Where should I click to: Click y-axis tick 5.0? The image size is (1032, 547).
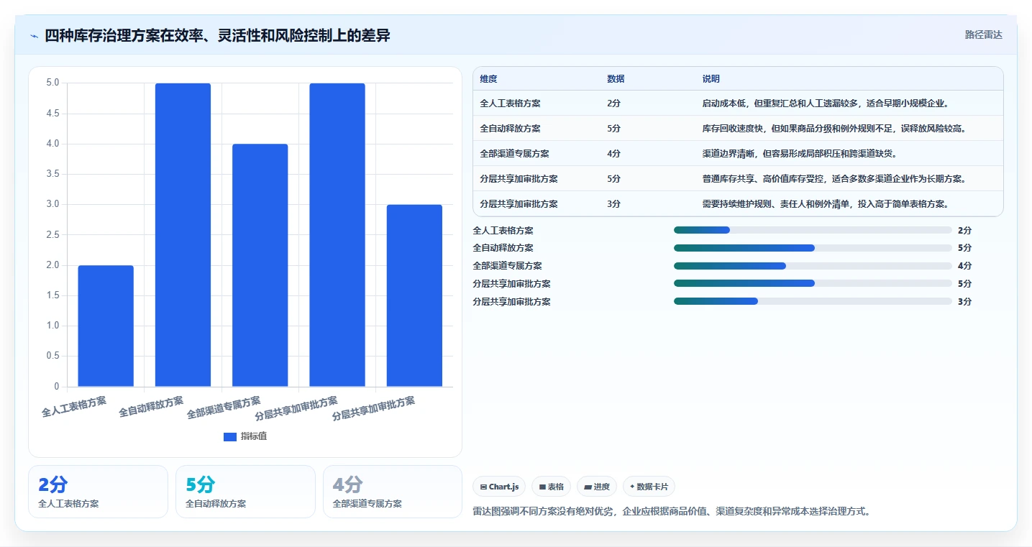click(x=53, y=83)
